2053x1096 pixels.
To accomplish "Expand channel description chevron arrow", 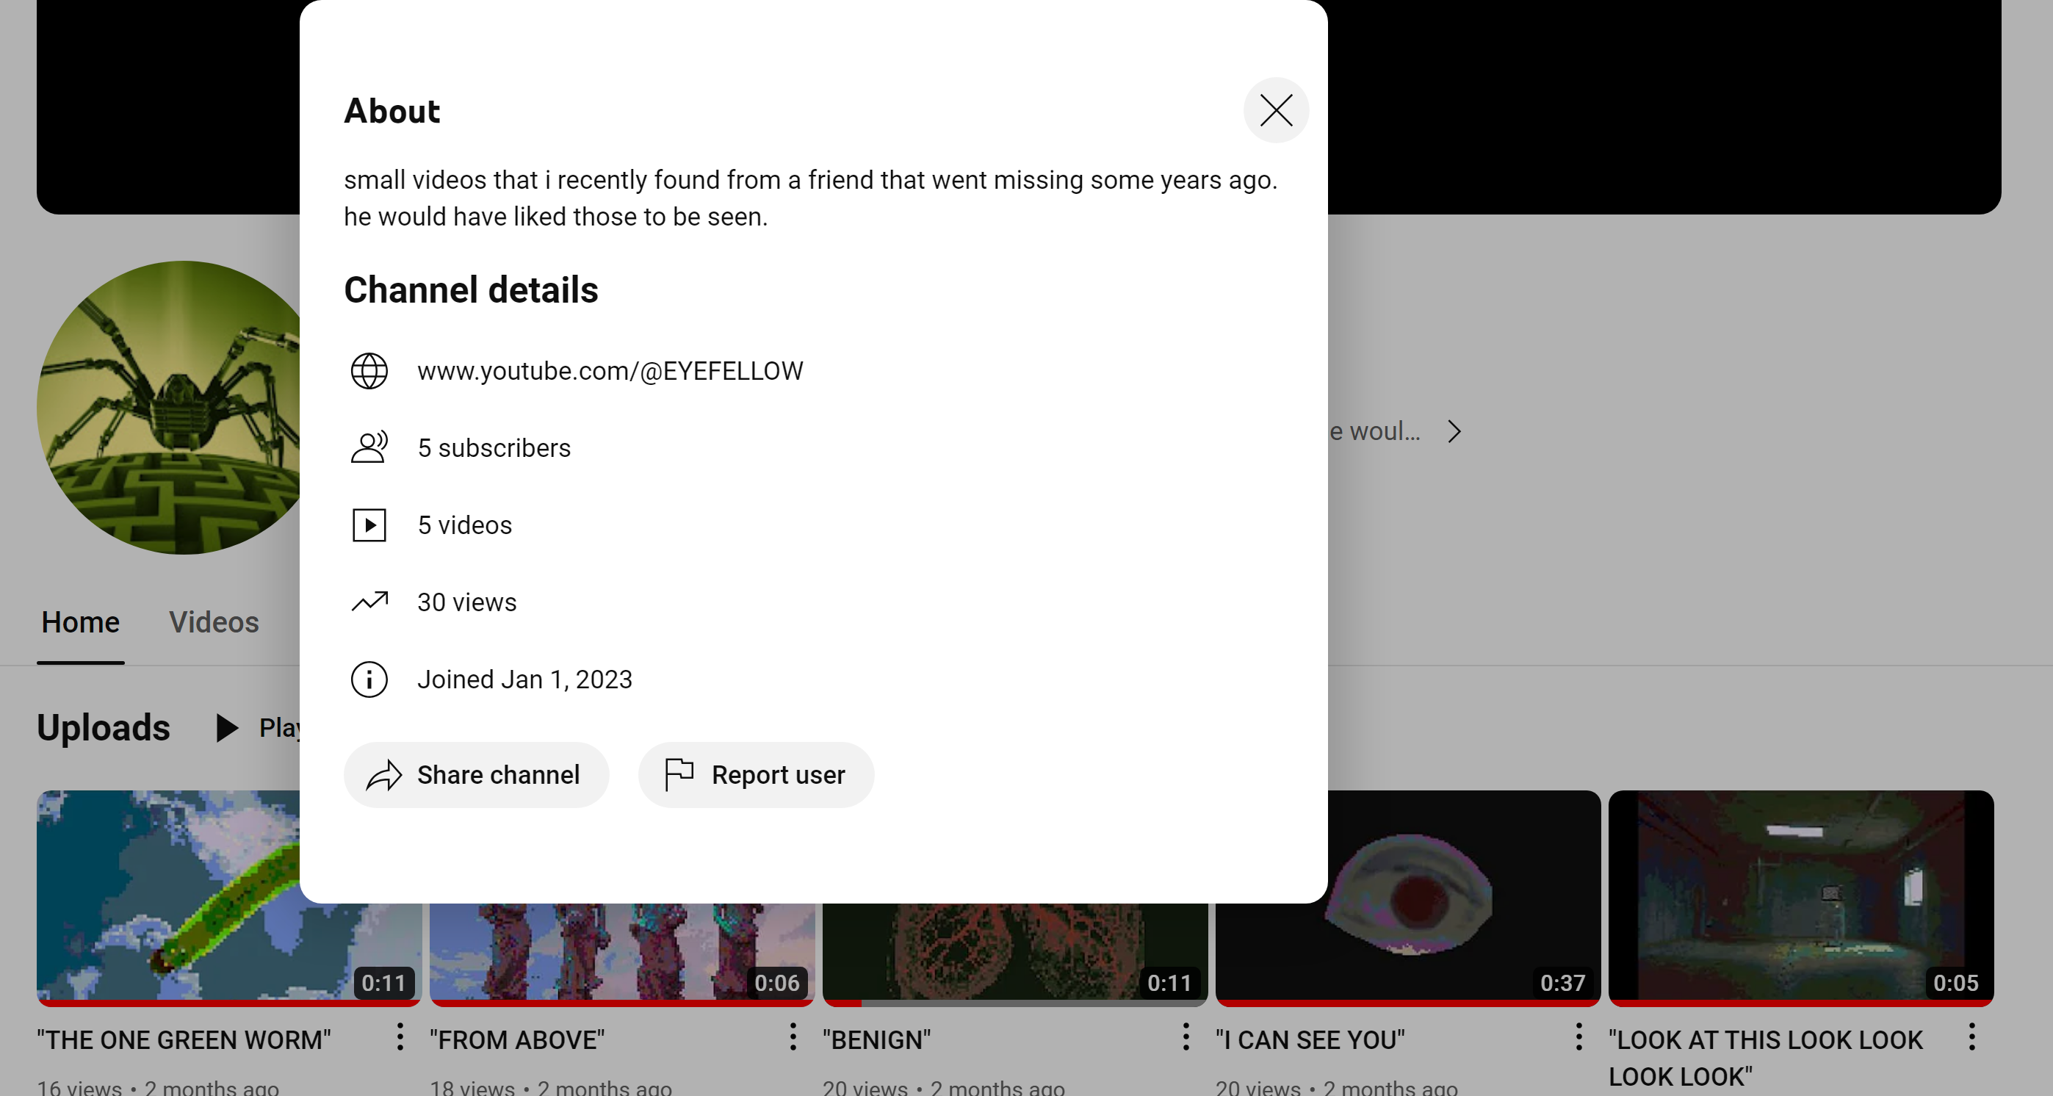I will point(1454,432).
